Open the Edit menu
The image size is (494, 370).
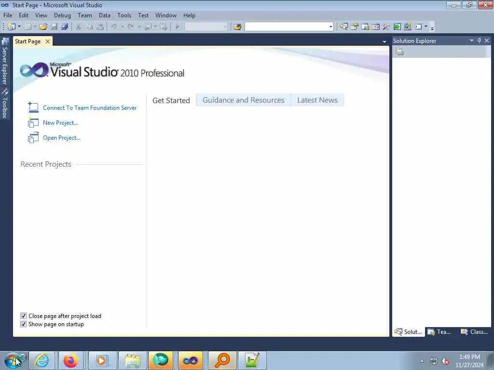tap(24, 15)
